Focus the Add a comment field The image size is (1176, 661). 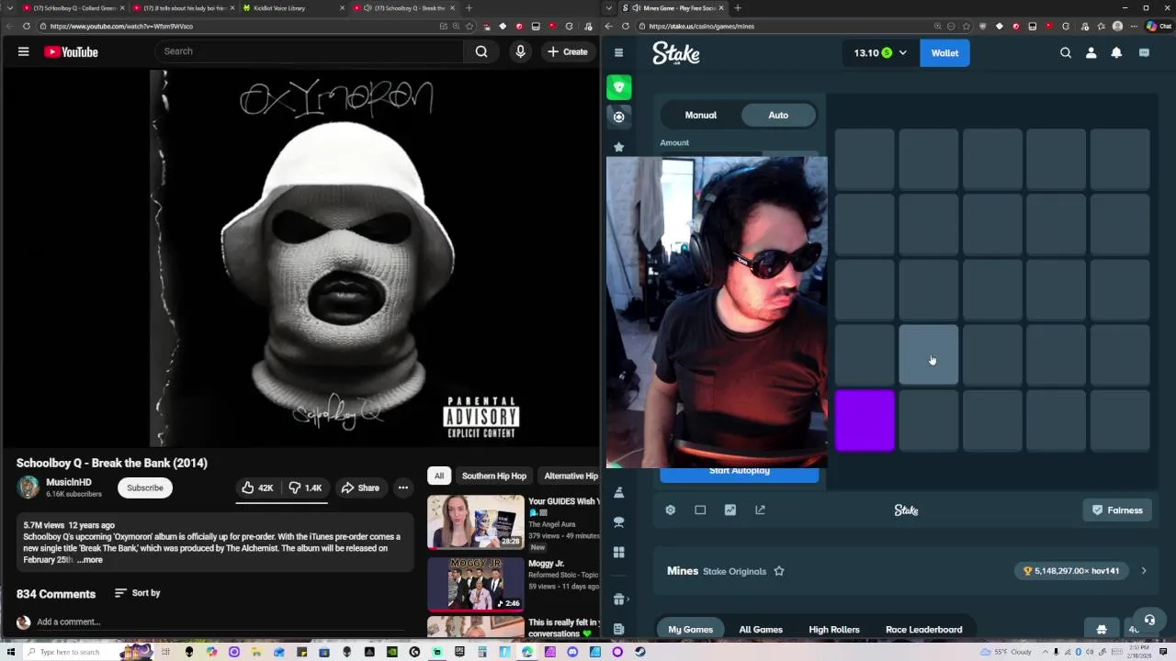tap(220, 622)
